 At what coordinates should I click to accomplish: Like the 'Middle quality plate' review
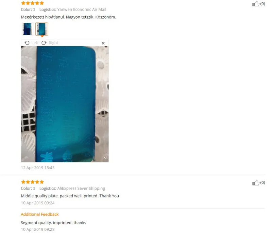[x=256, y=182]
